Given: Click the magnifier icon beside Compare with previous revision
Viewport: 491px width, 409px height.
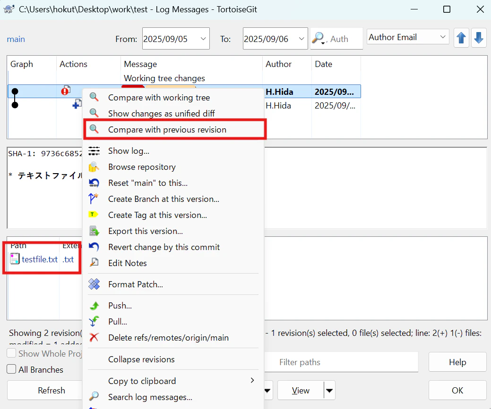Looking at the screenshot, I should 94,129.
